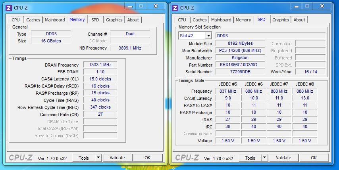Open Graphics tab in right CPU-Z window
This screenshot has width=339, height=170.
[280, 20]
